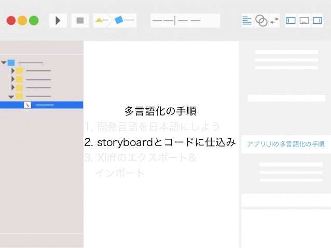
Task: Toggle the bottom debug area panel
Action: coord(304,20)
